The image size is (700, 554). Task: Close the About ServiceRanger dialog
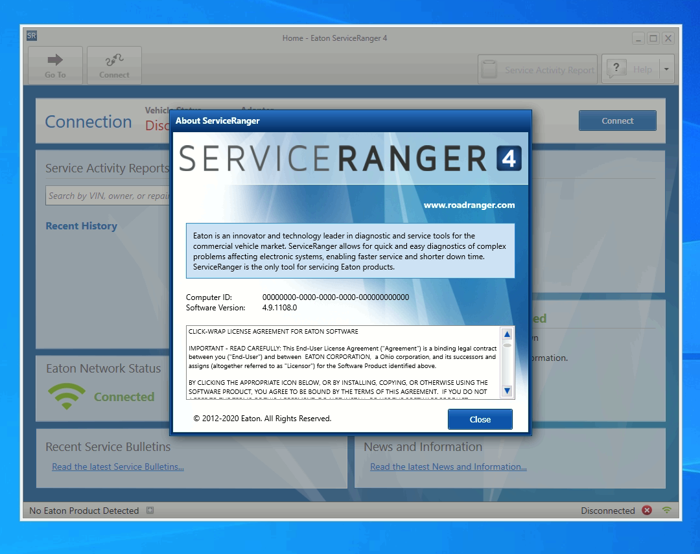point(480,419)
